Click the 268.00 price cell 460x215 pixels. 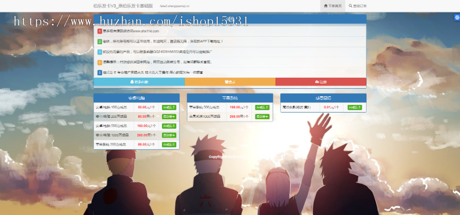[x=239, y=117]
